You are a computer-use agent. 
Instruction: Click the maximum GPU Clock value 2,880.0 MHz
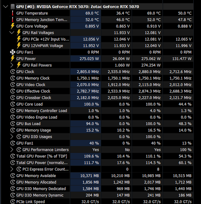(149, 72)
